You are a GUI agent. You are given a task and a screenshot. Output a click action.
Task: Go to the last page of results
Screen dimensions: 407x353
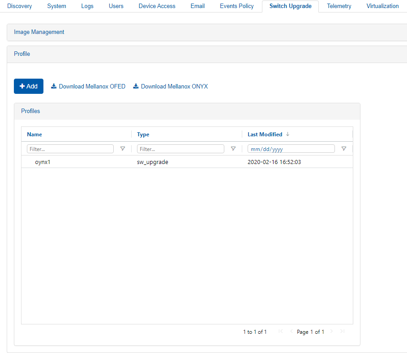click(342, 332)
